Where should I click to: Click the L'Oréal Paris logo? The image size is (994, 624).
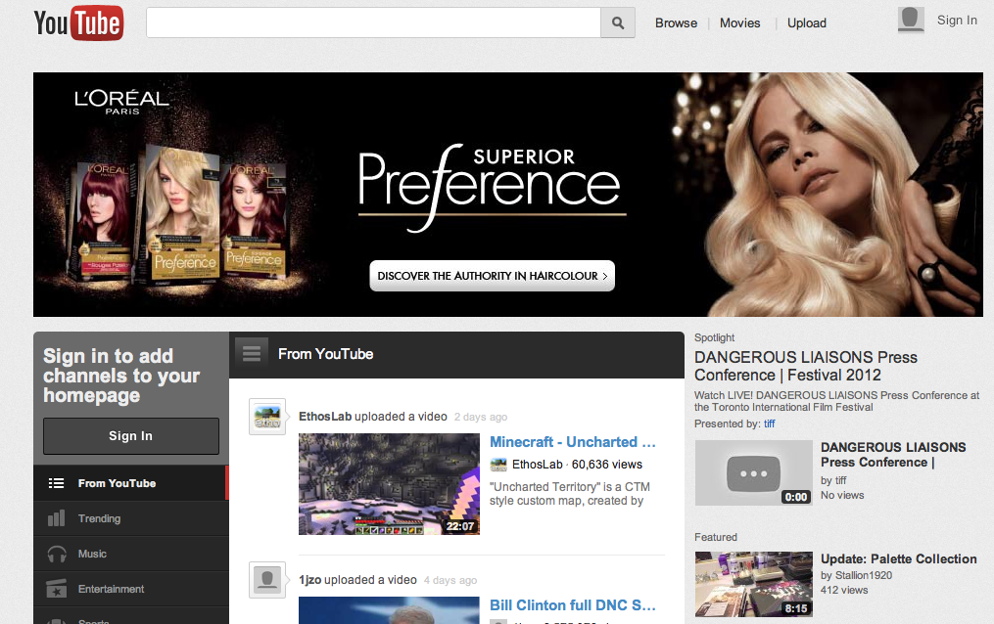click(x=121, y=102)
